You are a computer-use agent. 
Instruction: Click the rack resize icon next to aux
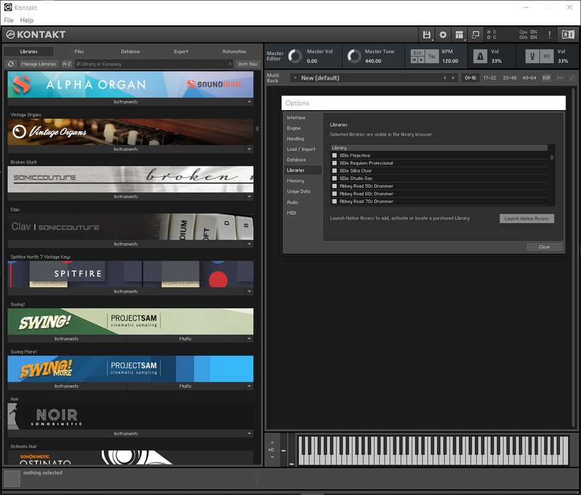coord(572,78)
